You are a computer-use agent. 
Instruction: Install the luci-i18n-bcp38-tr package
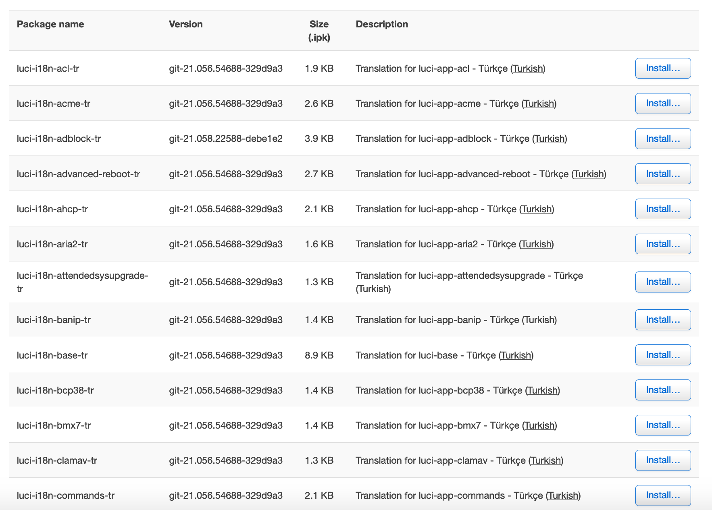663,390
